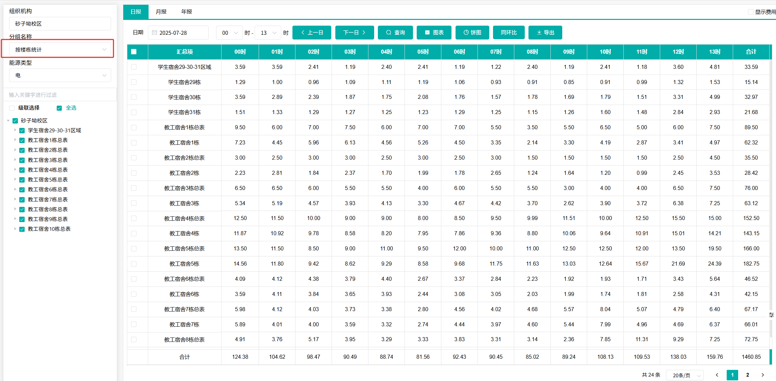Click the column settings icon at table edge
Screen dimensions: 776x381
(771, 315)
